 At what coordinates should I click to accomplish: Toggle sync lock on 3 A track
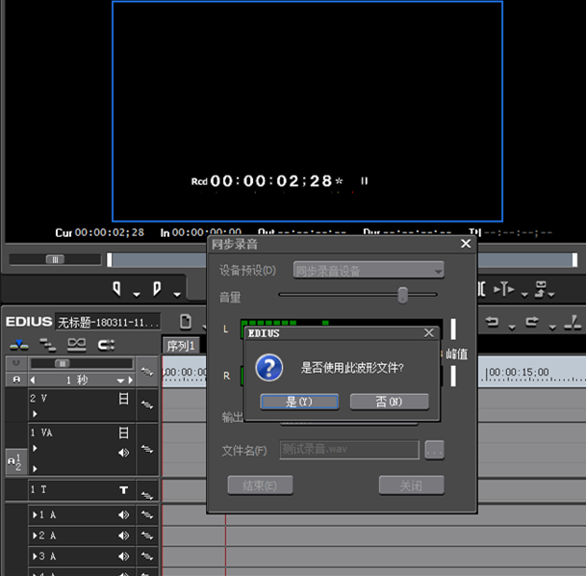click(147, 557)
